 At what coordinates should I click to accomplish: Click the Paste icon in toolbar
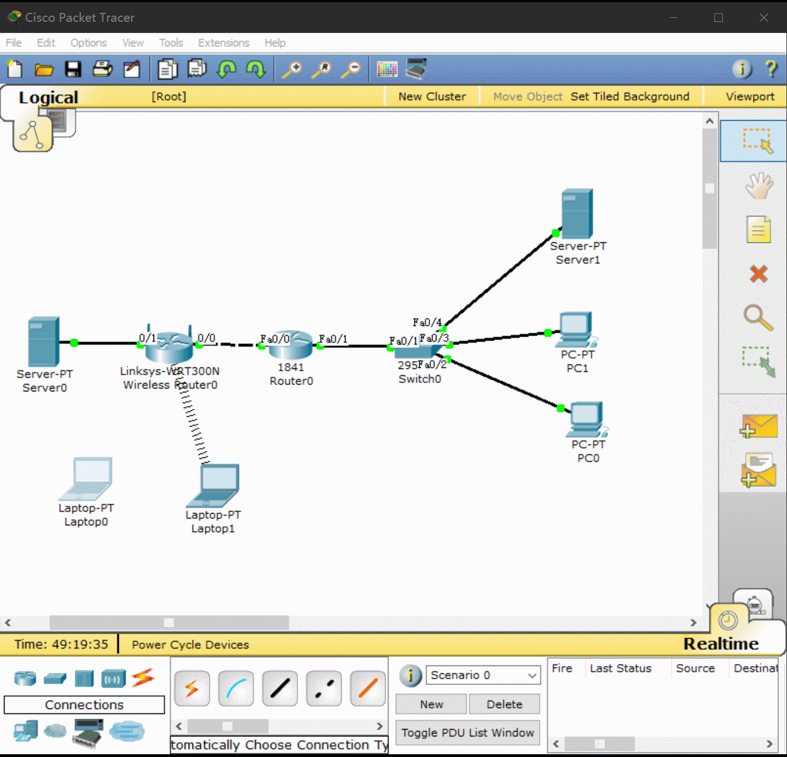196,69
